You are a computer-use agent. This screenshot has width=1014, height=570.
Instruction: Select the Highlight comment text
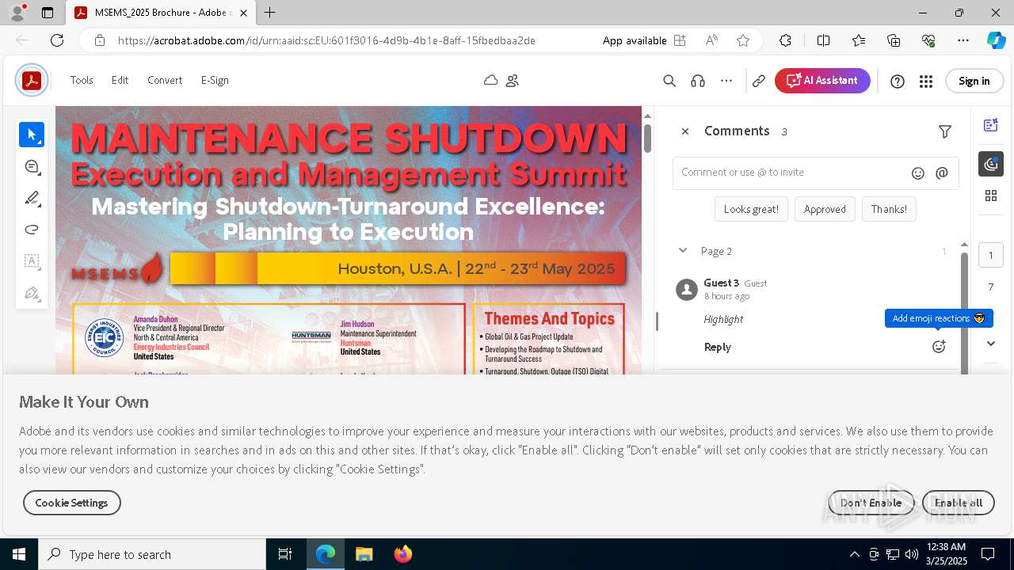tap(723, 319)
